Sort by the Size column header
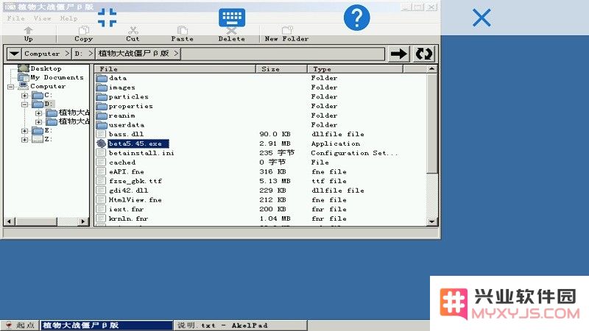Screen dimensions: 589x331 point(281,68)
